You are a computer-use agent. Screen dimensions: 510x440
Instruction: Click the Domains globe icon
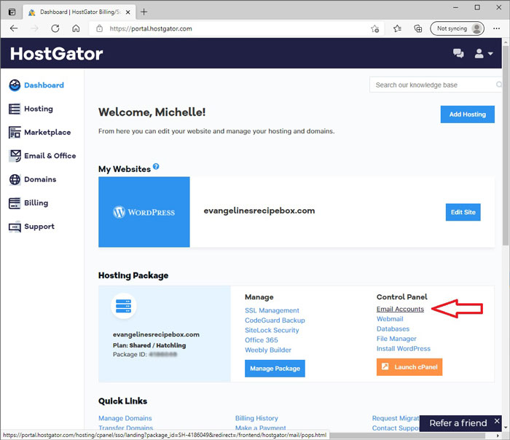point(15,179)
